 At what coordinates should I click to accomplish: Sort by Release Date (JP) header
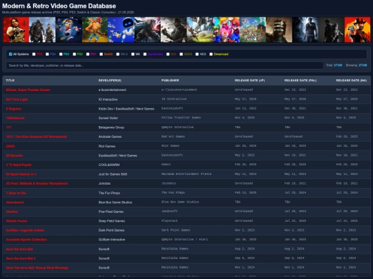coord(249,81)
